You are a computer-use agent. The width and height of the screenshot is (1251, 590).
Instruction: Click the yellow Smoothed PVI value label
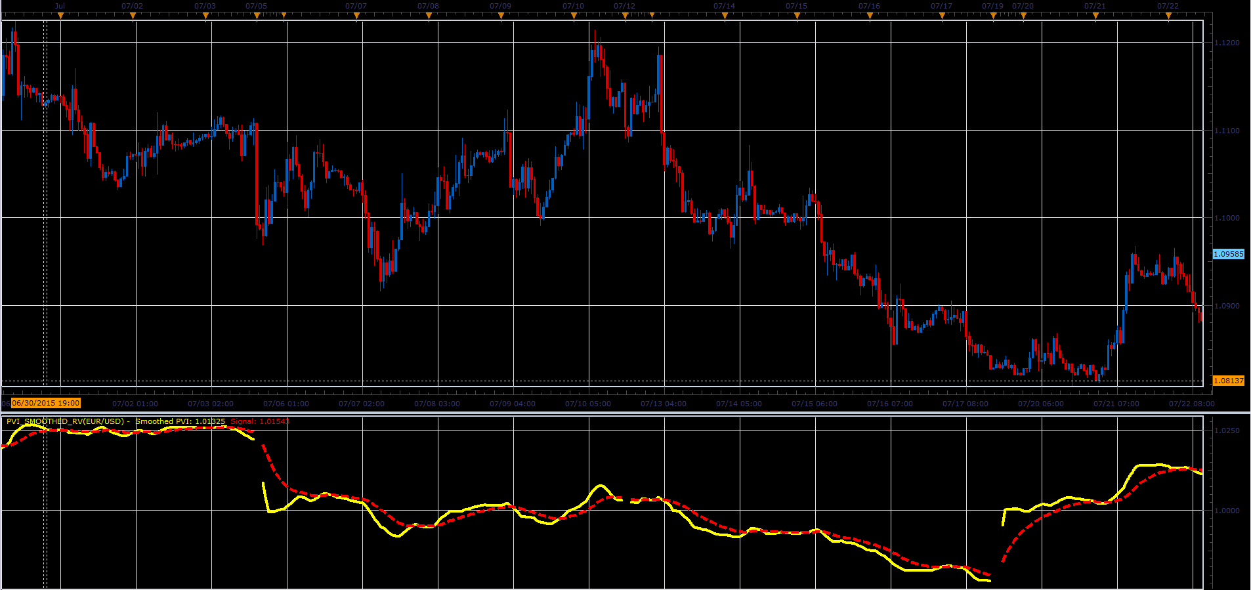click(180, 421)
